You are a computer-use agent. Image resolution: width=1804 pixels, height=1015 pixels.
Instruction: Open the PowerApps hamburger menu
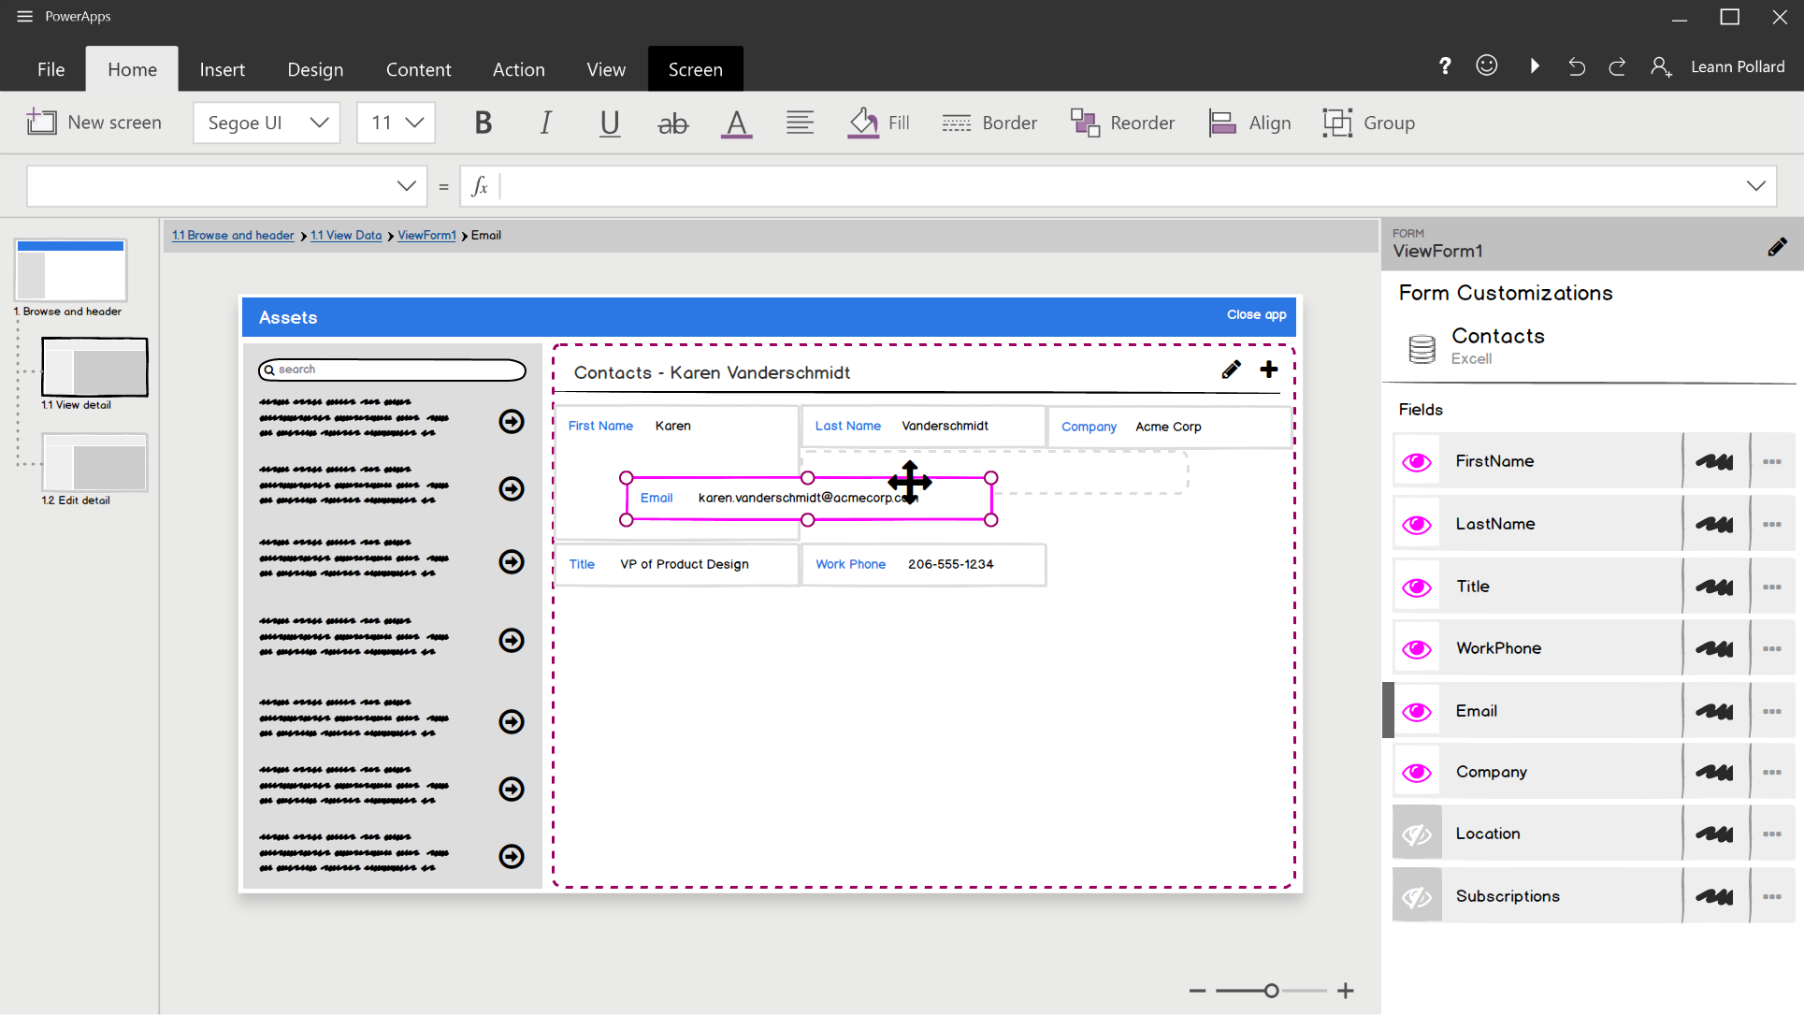pos(24,16)
